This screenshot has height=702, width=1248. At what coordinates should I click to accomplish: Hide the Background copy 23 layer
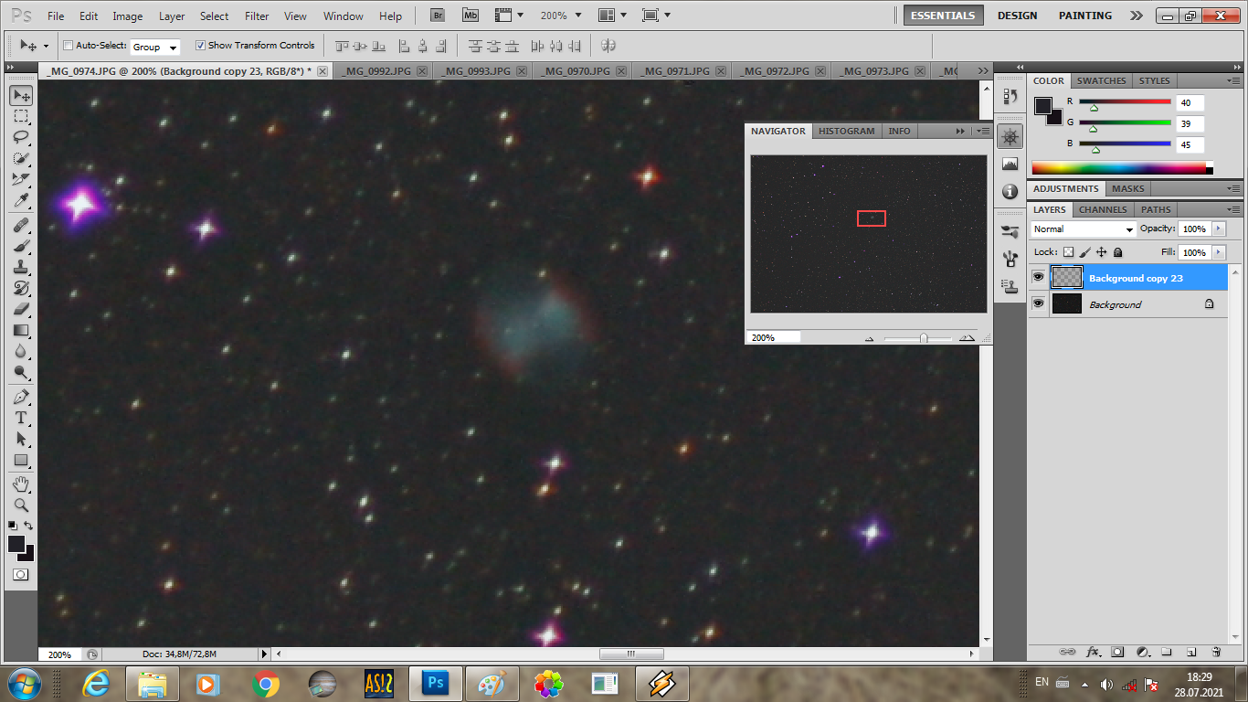pos(1039,277)
